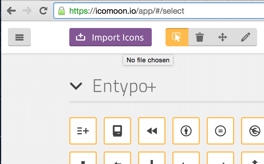This screenshot has width=264, height=164.
Task: Pick the classic computer icon
Action: click(x=117, y=131)
